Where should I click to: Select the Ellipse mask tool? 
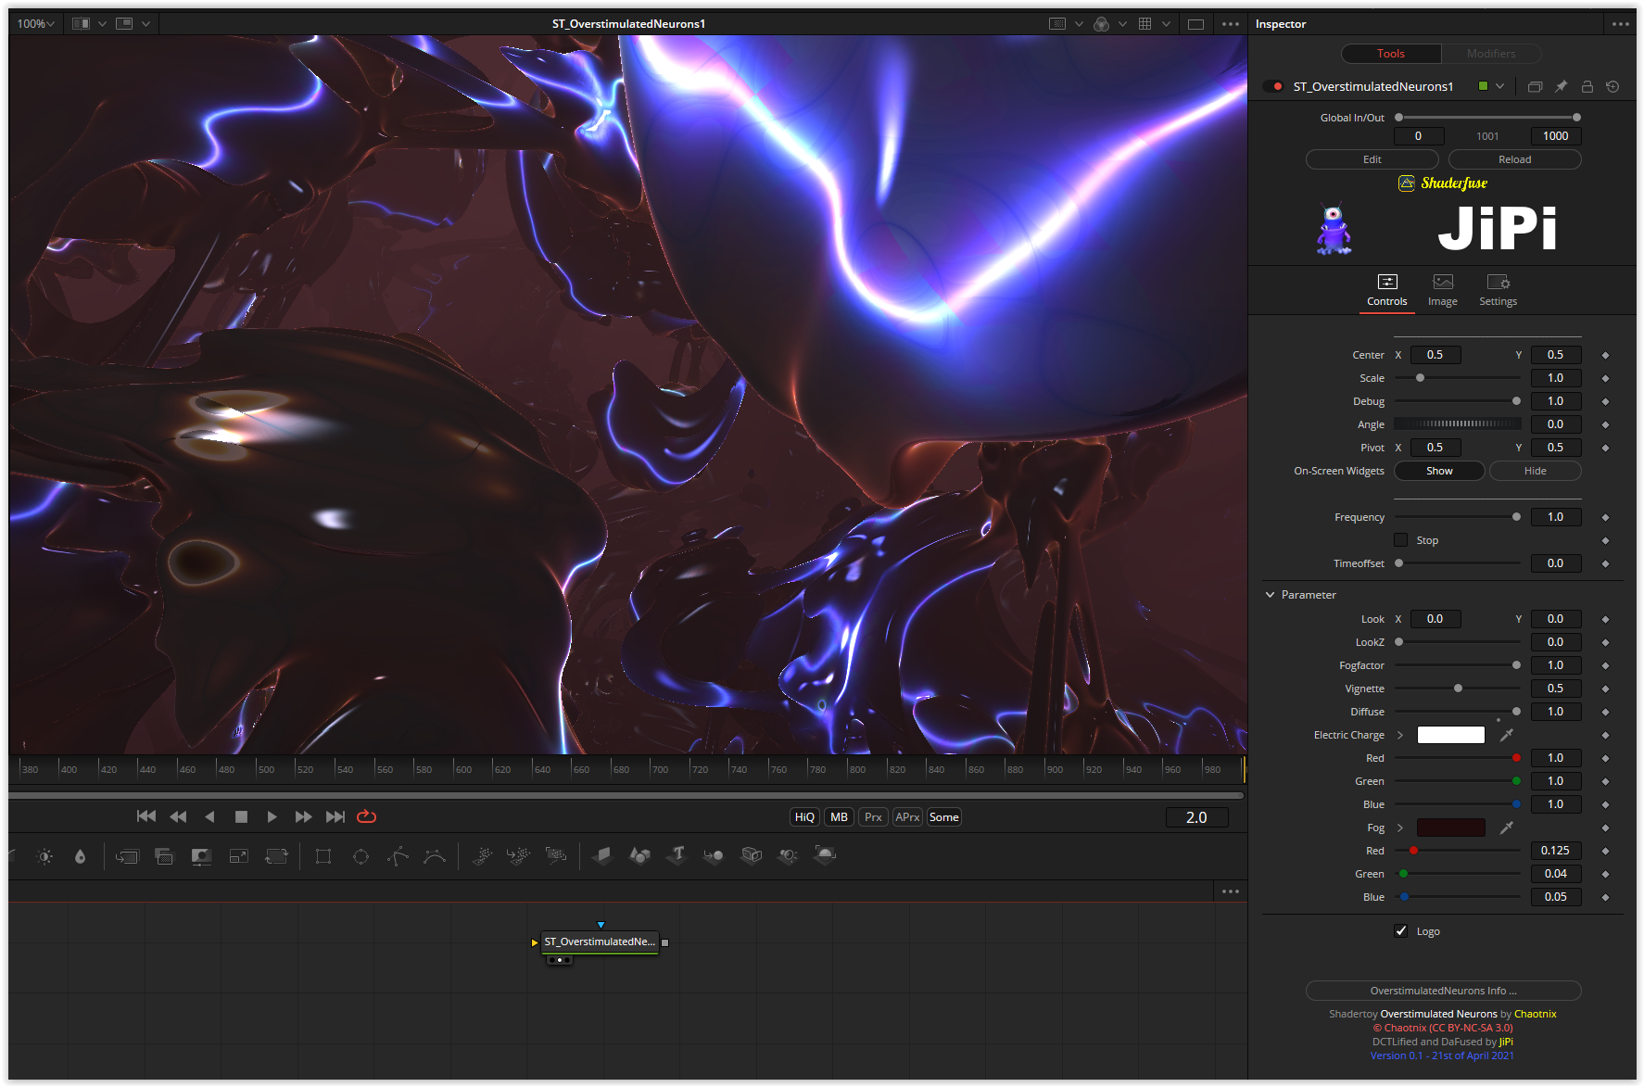(x=360, y=856)
